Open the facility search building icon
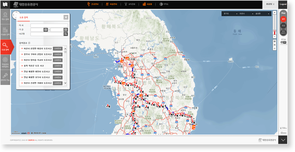The width and height of the screenshot is (295, 152). point(5,32)
